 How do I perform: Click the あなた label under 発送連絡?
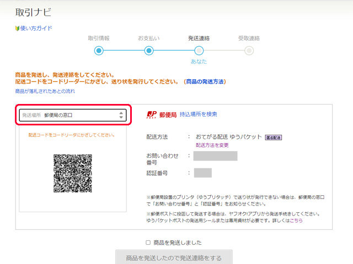199,62
